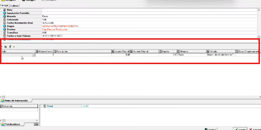This screenshot has height=130, width=261.
Task: Select the calendar icon next to Fecha Movimiento Real
Action: click(5, 23)
